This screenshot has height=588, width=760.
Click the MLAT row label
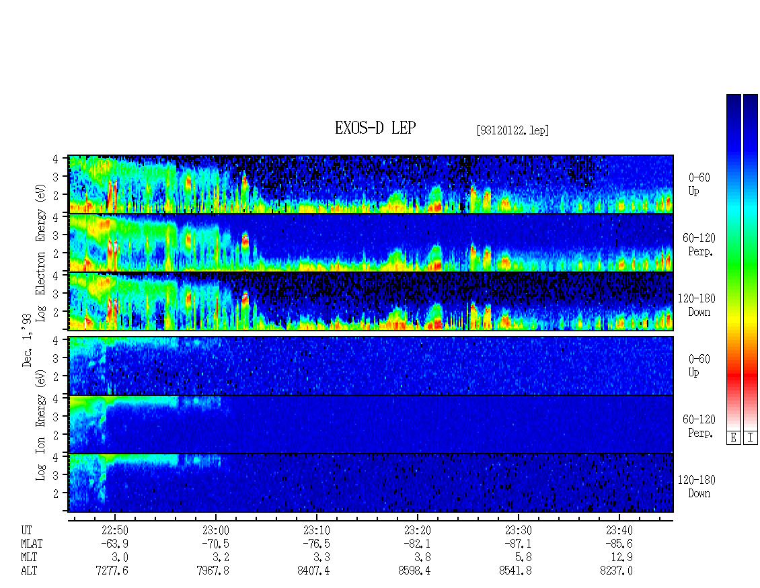(x=32, y=544)
